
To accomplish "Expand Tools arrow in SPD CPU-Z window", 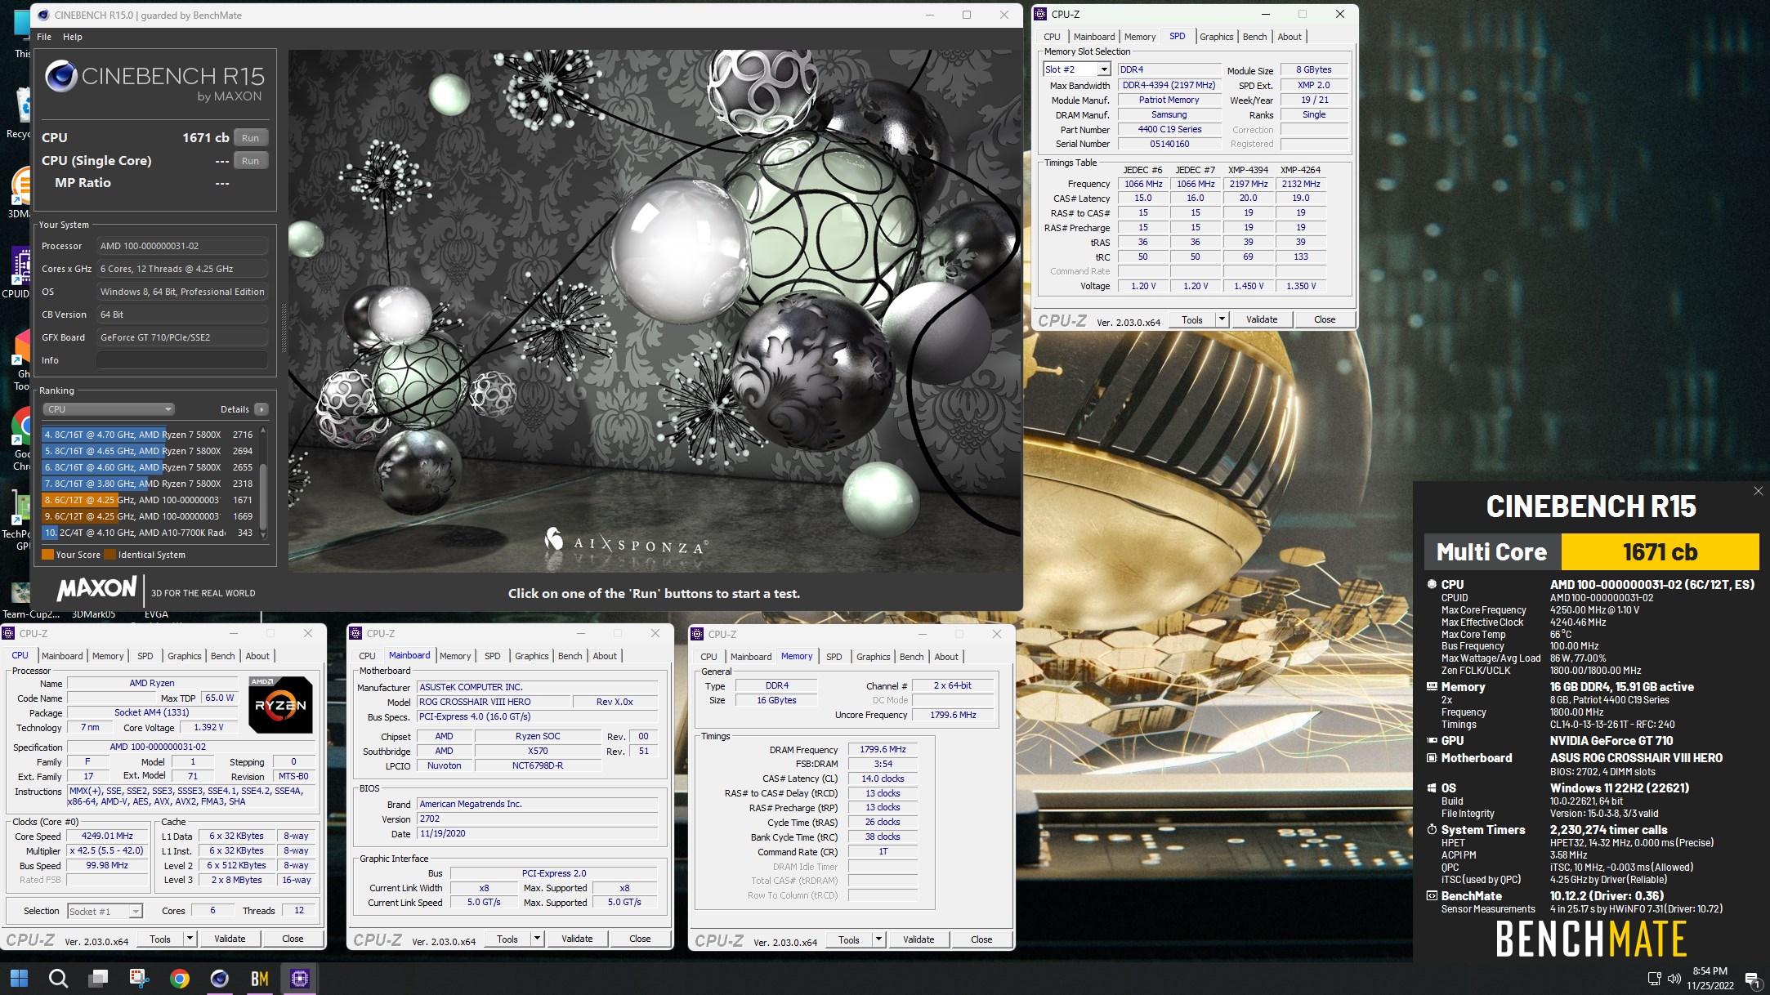I will coord(1222,319).
